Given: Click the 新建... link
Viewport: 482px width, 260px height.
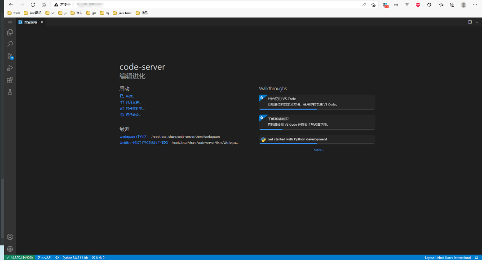Looking at the screenshot, I should coord(127,96).
